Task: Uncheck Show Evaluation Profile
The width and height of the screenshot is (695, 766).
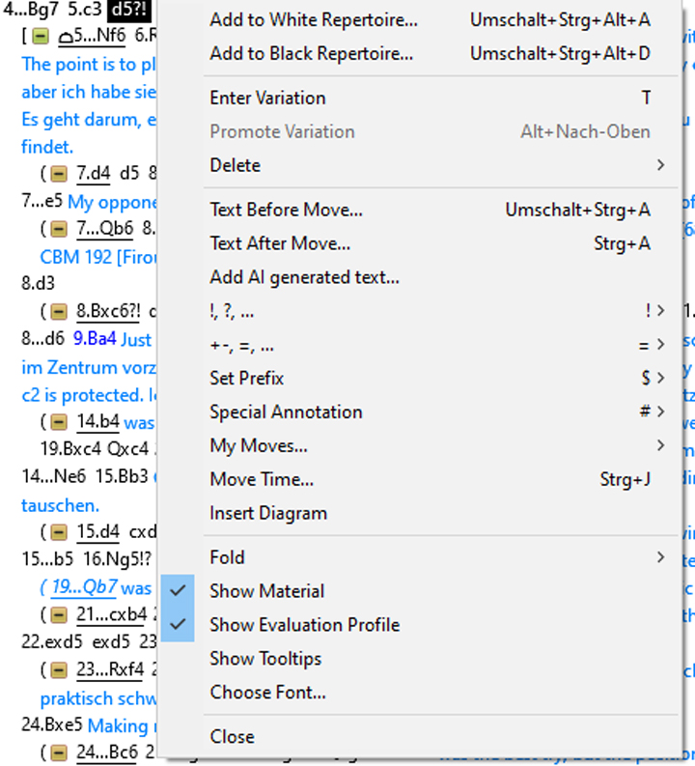Action: point(304,625)
